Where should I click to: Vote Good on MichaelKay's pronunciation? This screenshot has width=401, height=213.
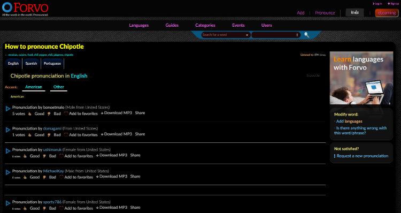(x=32, y=177)
